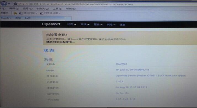Click the 退出 logout link

(x=123, y=25)
